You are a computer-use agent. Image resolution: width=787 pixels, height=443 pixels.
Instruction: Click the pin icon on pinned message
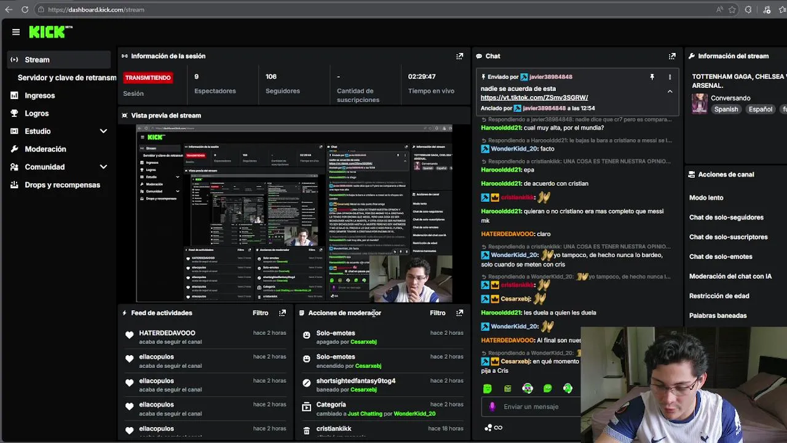tap(652, 77)
